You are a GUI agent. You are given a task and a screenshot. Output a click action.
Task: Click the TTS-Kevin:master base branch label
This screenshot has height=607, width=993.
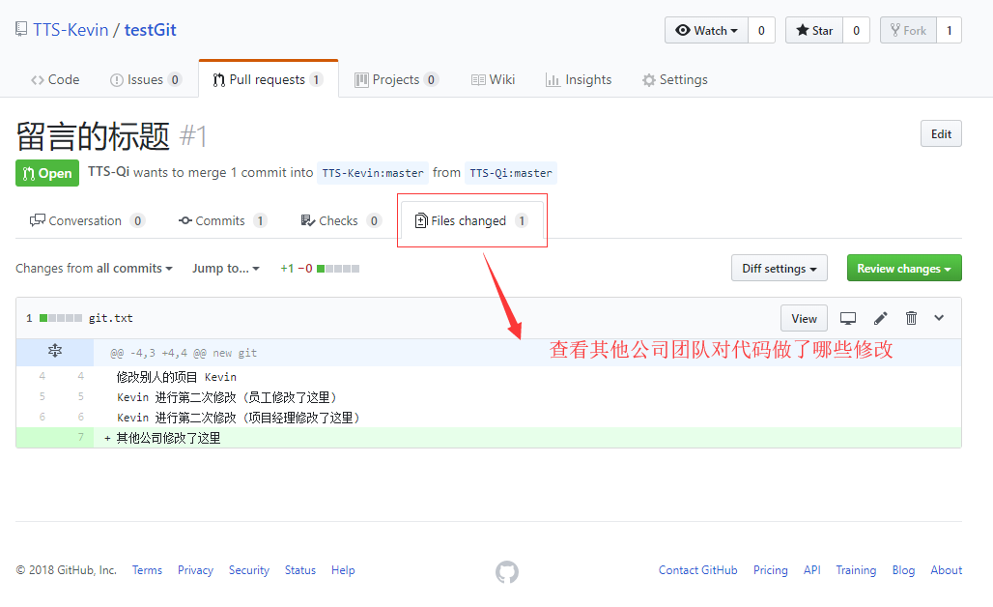373,173
